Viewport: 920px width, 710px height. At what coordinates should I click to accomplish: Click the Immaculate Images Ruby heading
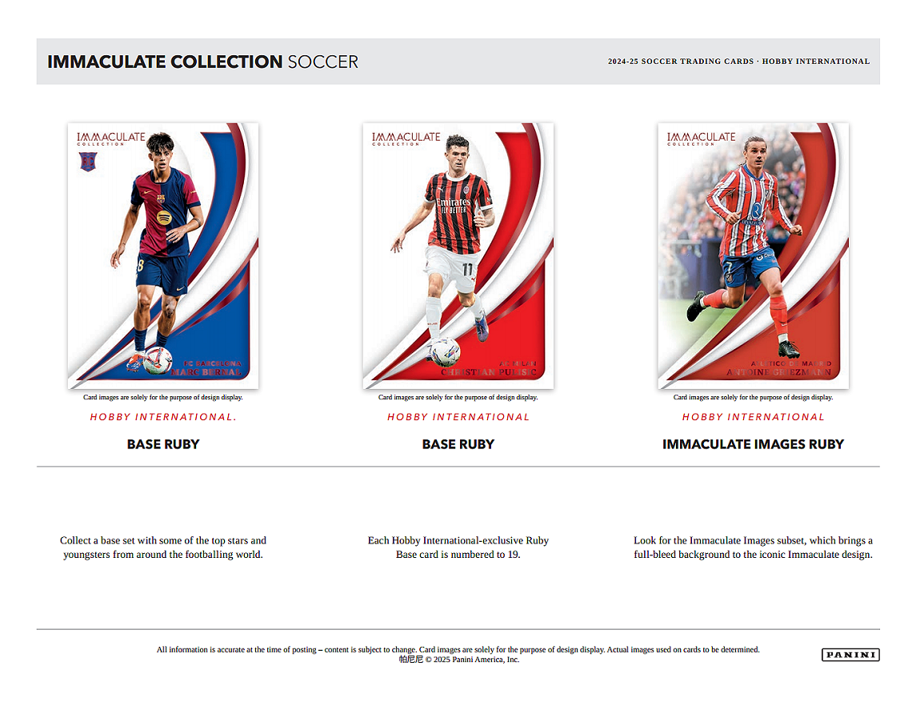pyautogui.click(x=754, y=444)
